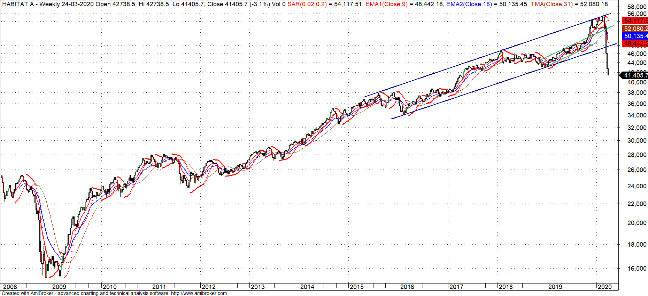Click the red 48,442.2 EMA1 price tag

pos(635,43)
